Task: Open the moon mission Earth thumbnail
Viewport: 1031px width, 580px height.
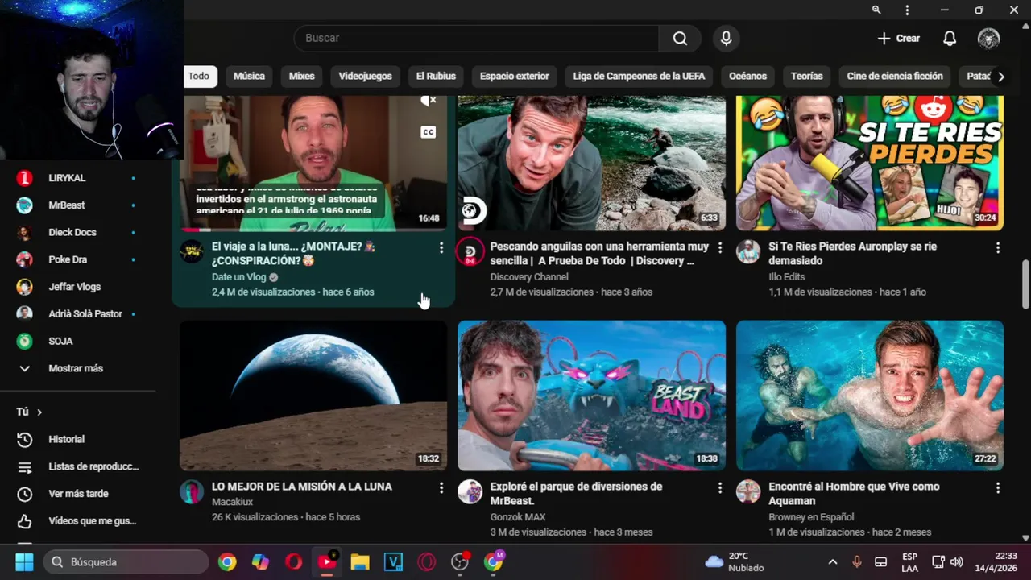Action: tap(313, 396)
